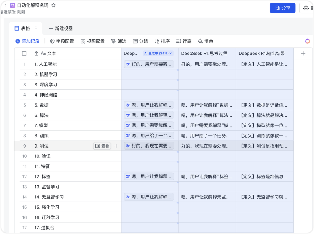Click DeepSeek icon in row 14 无监督学习 cell
The height and width of the screenshot is (234, 314).
click(x=128, y=197)
